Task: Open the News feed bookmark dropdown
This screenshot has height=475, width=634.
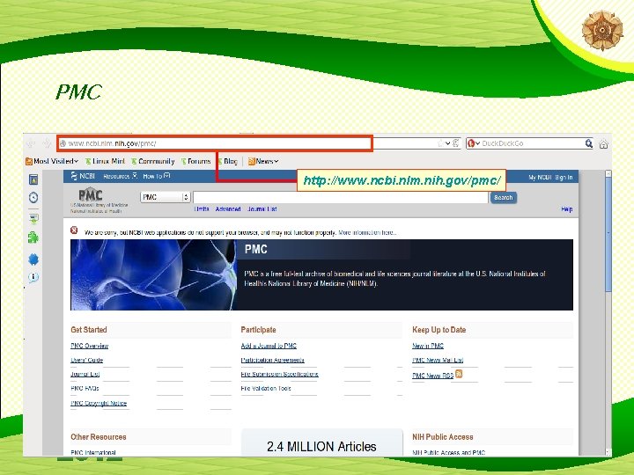Action: 263,161
